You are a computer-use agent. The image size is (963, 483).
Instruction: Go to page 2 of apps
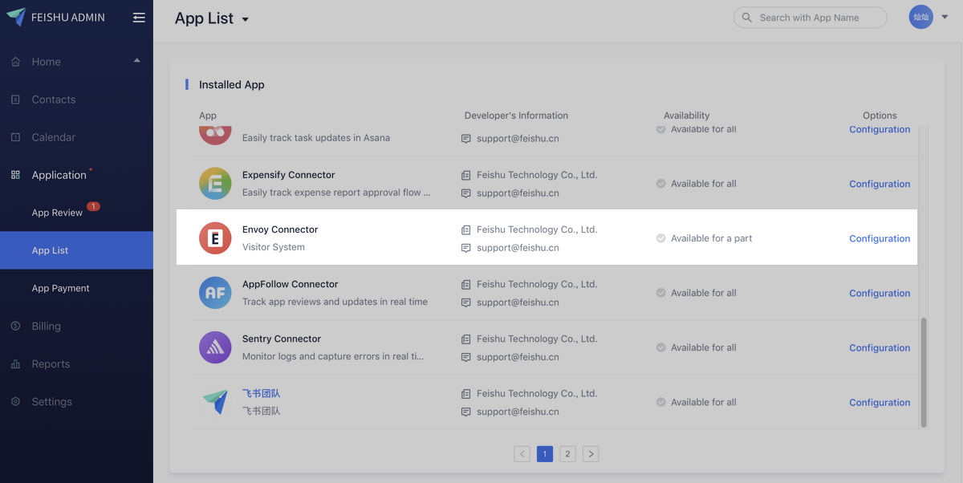(567, 454)
